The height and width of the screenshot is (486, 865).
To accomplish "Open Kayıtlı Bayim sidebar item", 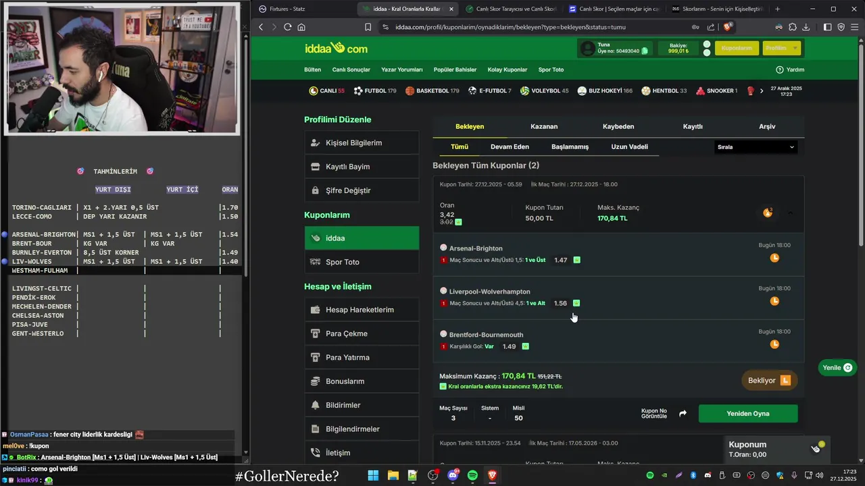I will (362, 167).
